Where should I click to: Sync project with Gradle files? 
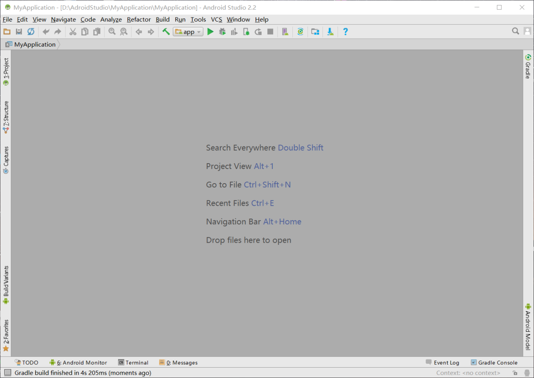300,32
